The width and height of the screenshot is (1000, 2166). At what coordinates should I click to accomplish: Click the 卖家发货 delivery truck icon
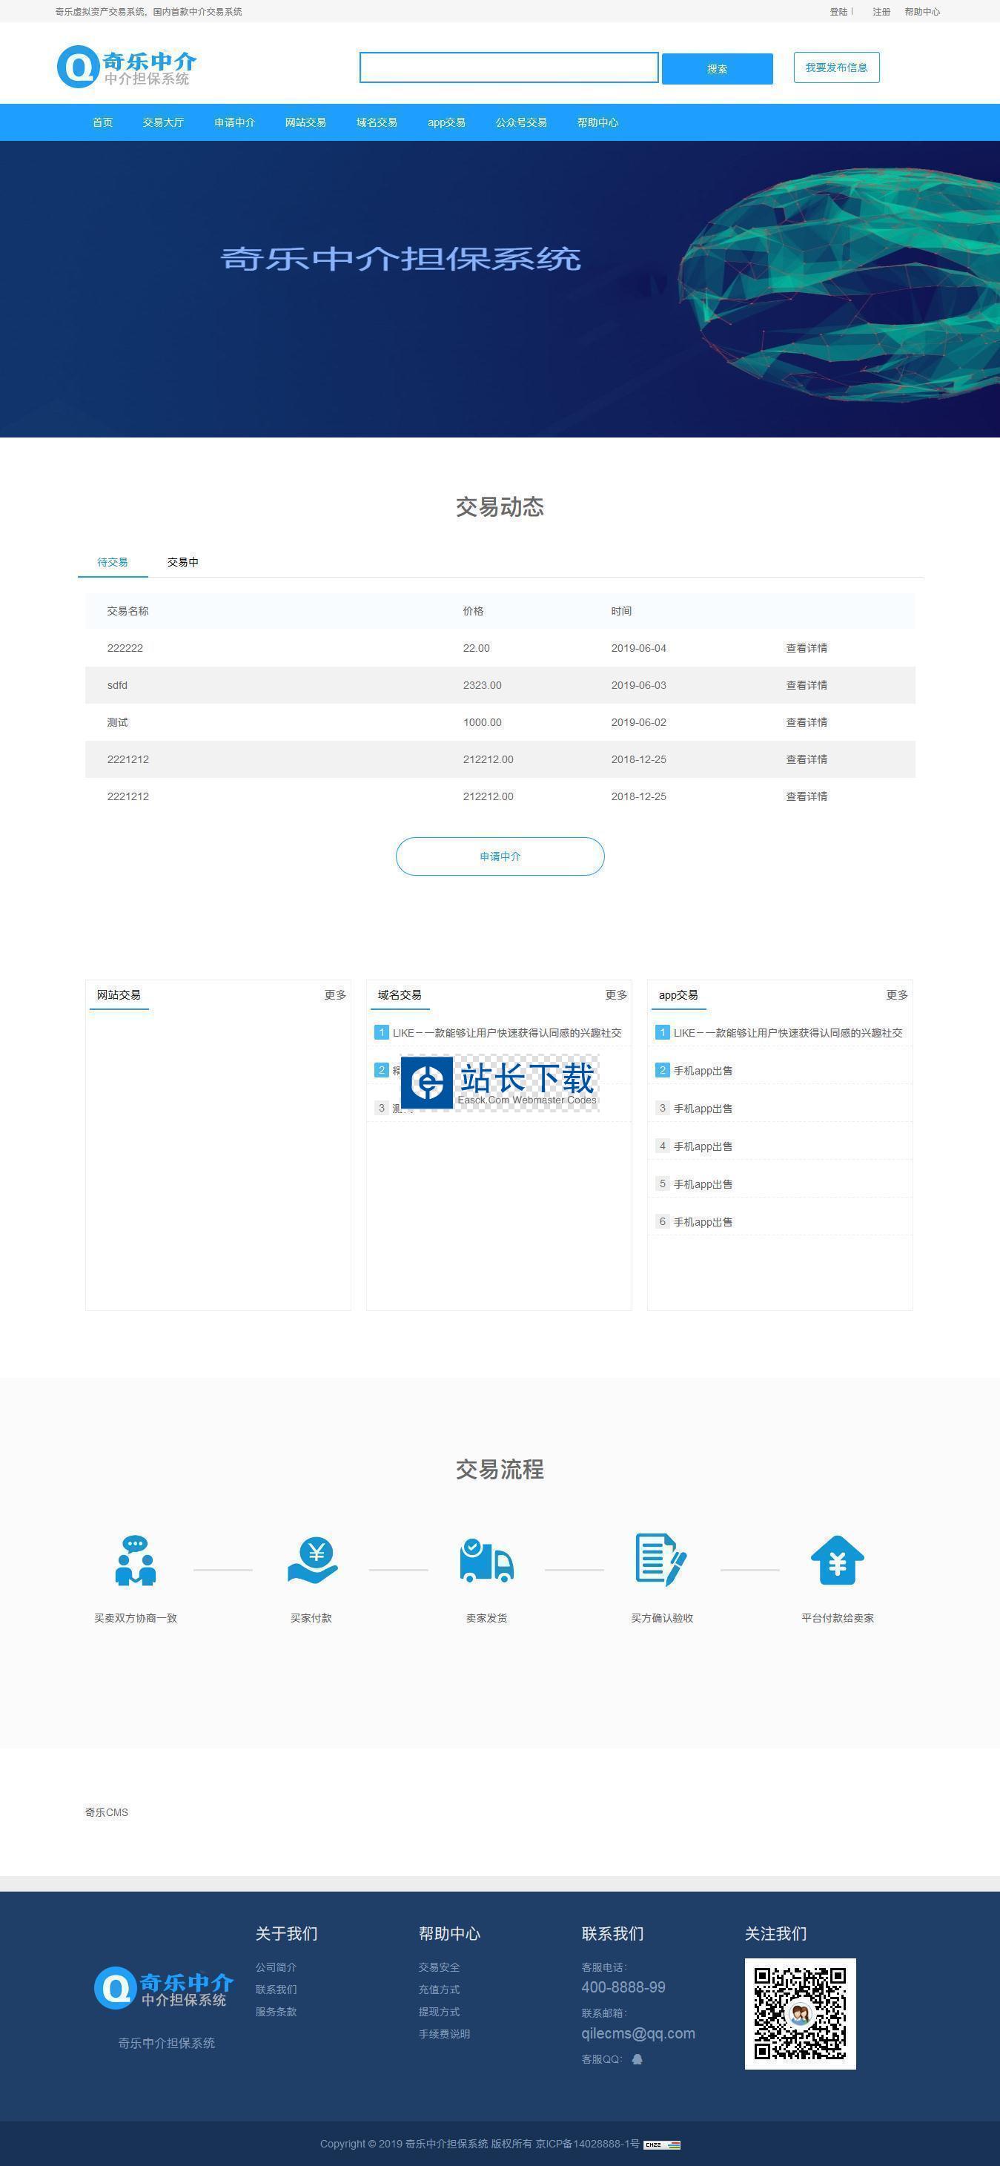click(486, 1562)
